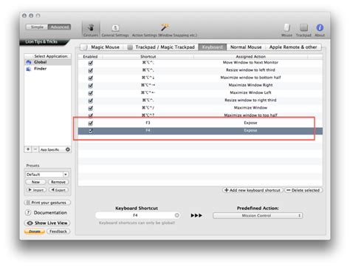Click Show Live View button

[x=47, y=223]
